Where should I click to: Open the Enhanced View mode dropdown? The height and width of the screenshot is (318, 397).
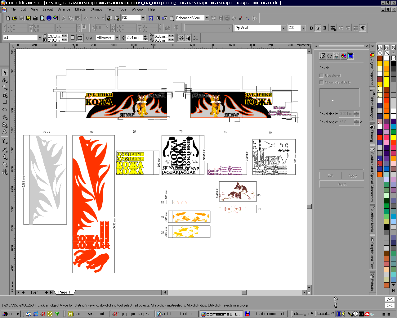tap(207, 18)
